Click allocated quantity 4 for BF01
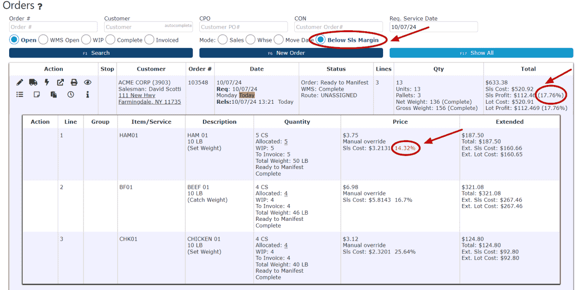Image resolution: width=576 pixels, height=290 pixels. (286, 193)
